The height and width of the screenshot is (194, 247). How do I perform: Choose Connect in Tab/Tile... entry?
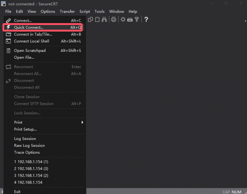[x=44, y=34]
